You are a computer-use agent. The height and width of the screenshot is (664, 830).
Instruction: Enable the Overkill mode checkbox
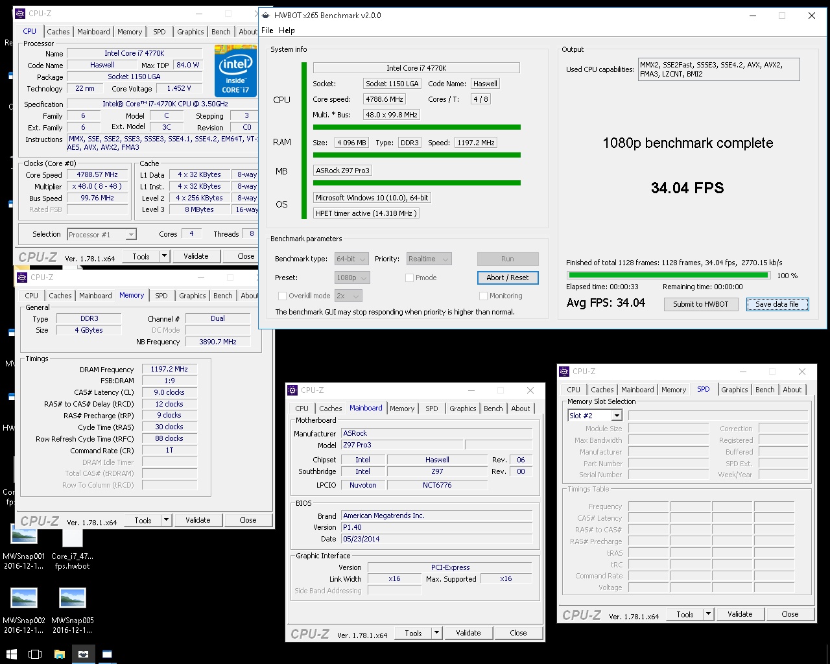point(282,296)
